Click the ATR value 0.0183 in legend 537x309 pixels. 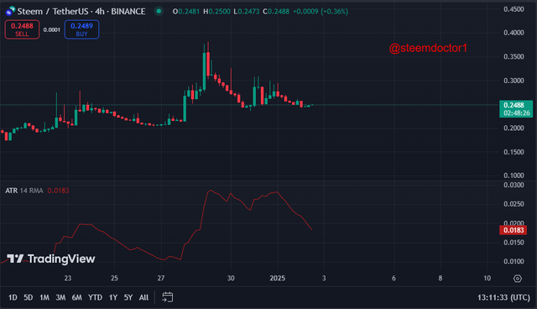pyautogui.click(x=58, y=191)
